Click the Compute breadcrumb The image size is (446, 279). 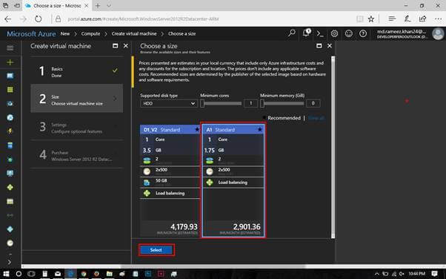click(x=90, y=33)
